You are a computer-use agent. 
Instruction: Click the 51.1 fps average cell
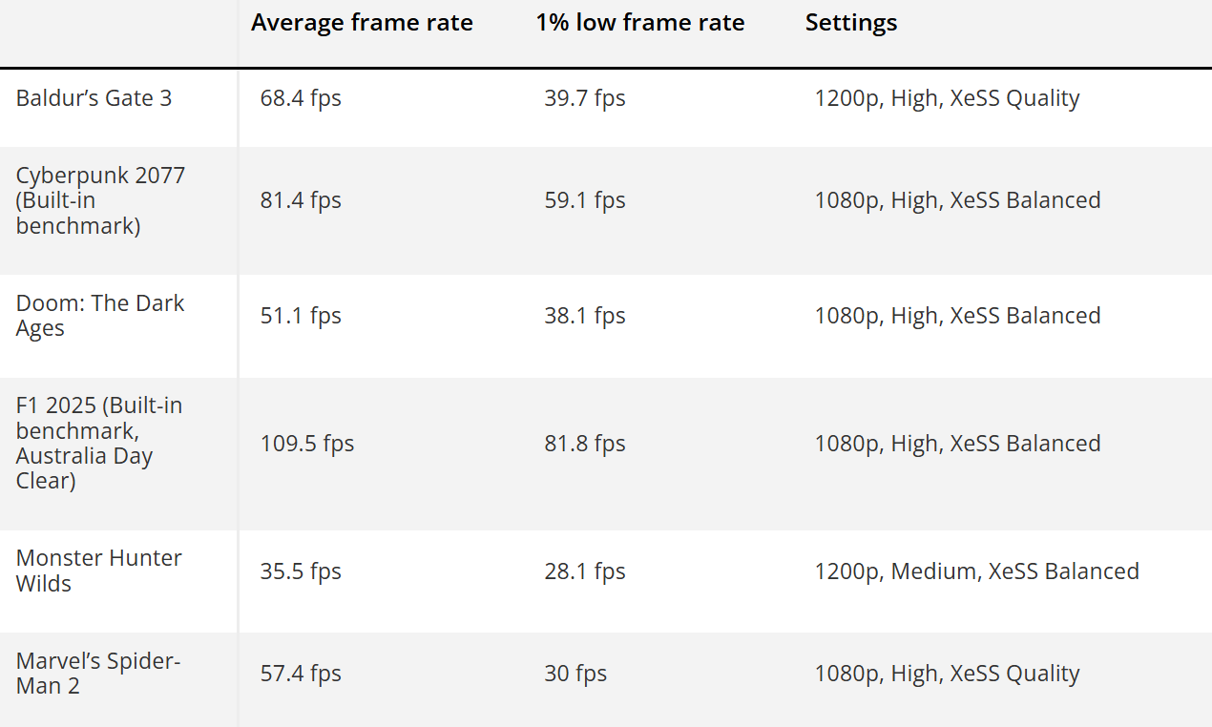(301, 316)
